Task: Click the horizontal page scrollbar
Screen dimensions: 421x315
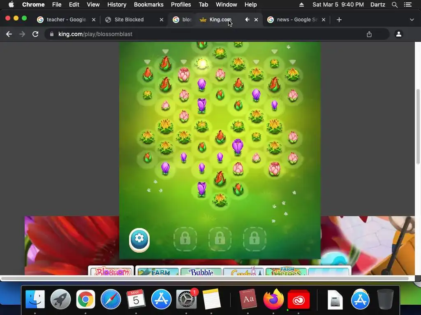Action: (x=205, y=278)
